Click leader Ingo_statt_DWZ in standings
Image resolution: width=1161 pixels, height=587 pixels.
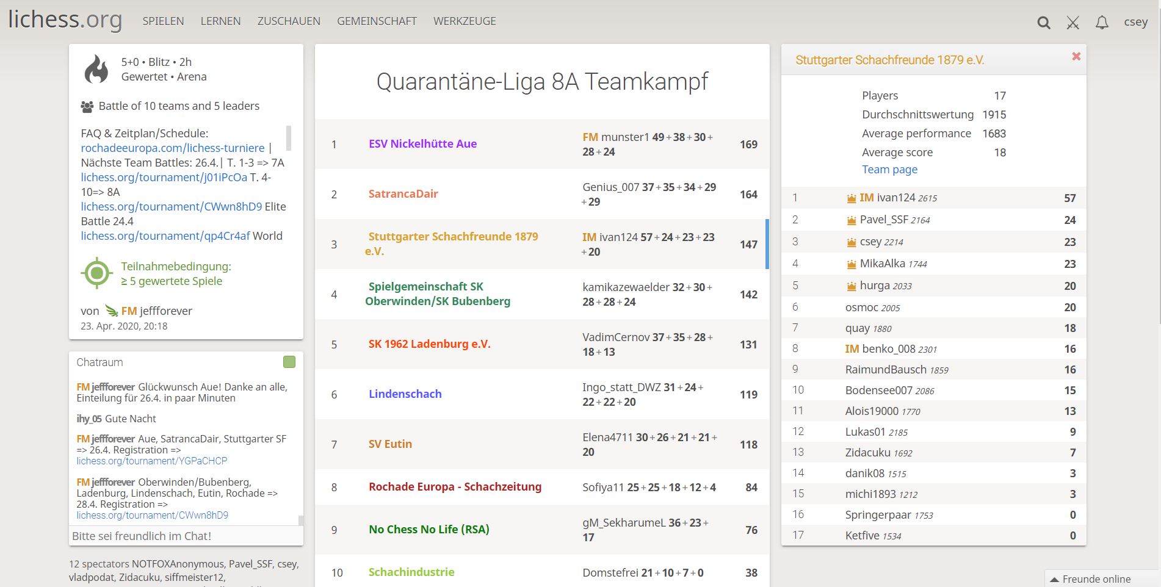(x=621, y=387)
